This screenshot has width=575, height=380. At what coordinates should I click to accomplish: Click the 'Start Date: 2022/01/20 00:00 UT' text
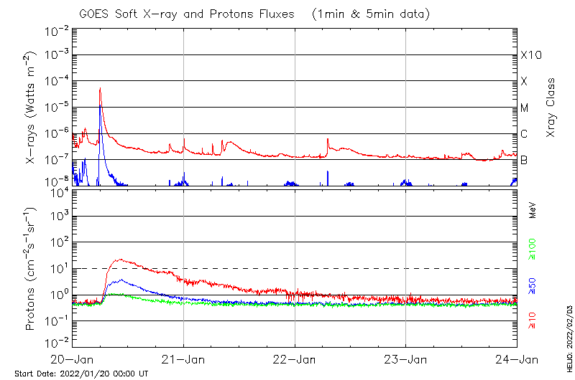click(81, 374)
